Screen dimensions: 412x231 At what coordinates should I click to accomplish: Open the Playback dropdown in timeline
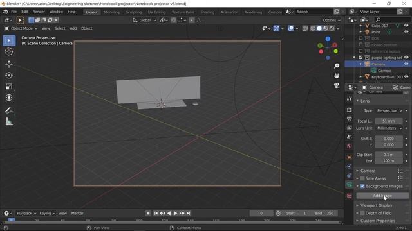pyautogui.click(x=26, y=214)
